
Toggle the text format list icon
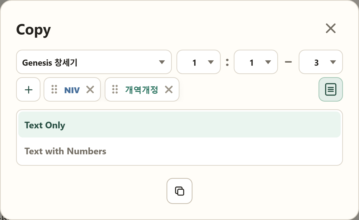click(x=331, y=89)
